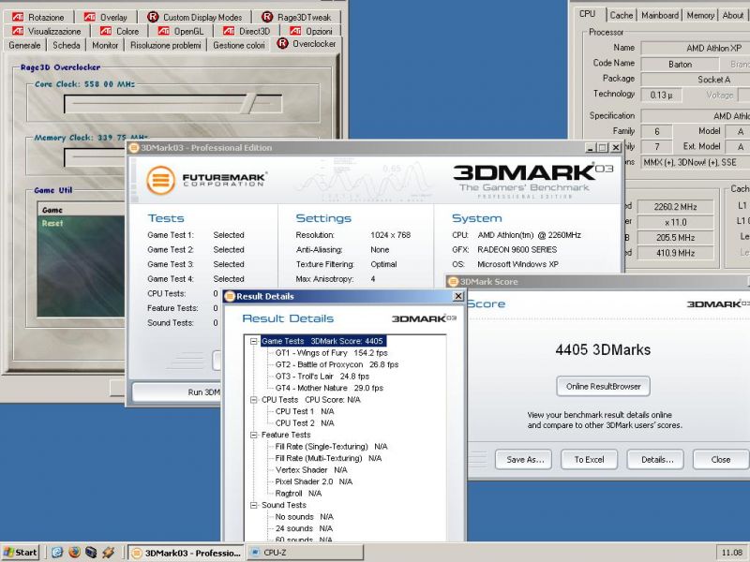This screenshot has width=750, height=562.
Task: Open the Gestione colori tab
Action: click(x=239, y=45)
